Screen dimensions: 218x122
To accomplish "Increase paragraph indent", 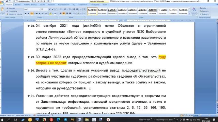I will pos(77,9).
